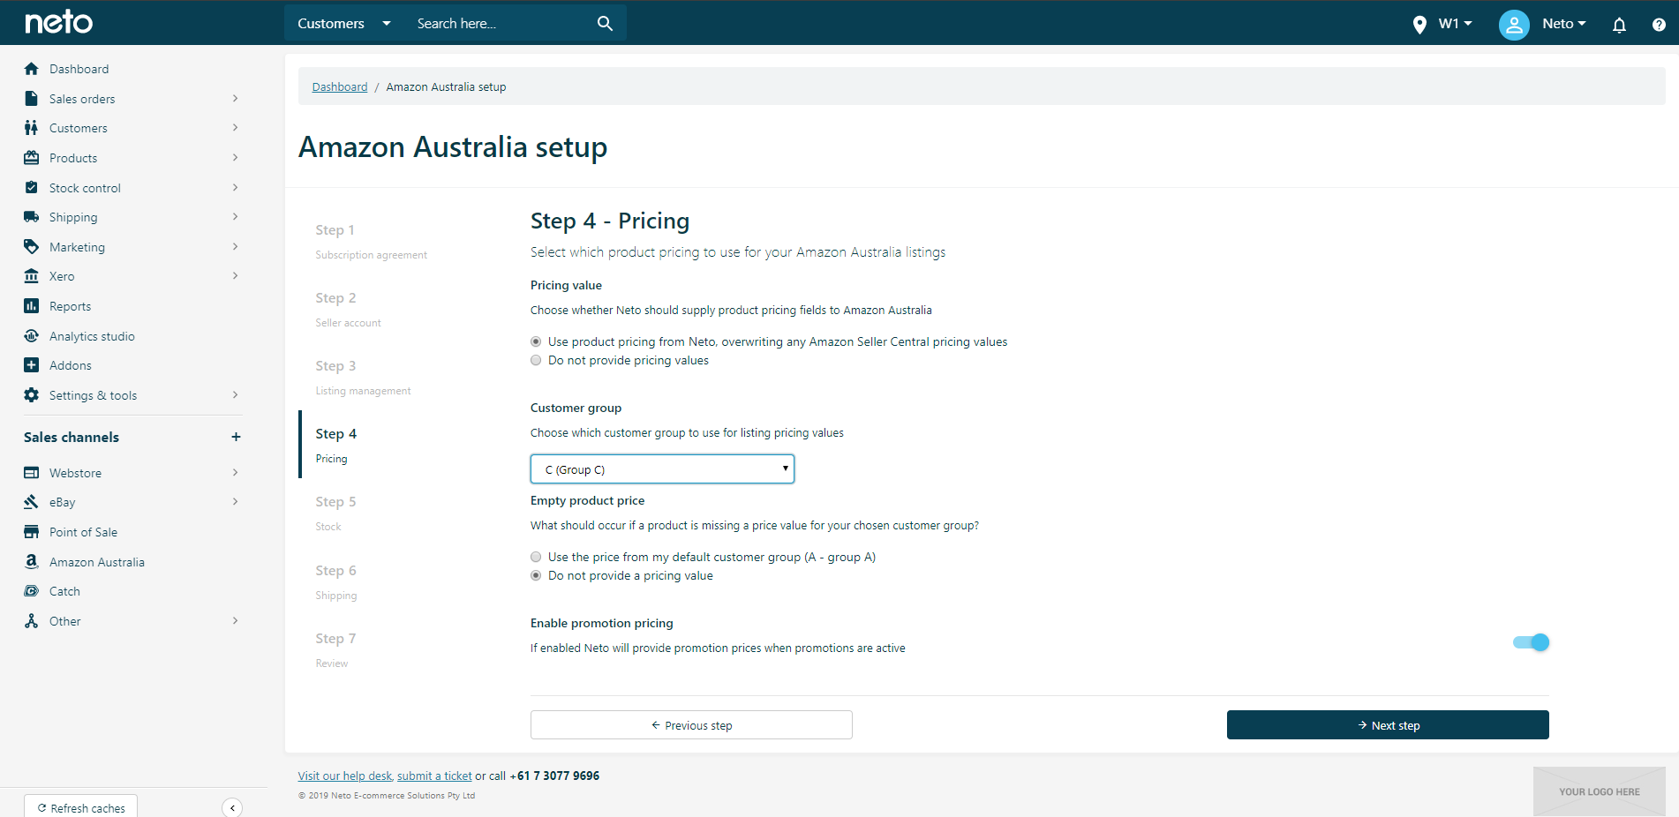Go to Step 7 Review
The height and width of the screenshot is (817, 1679).
tap(335, 649)
